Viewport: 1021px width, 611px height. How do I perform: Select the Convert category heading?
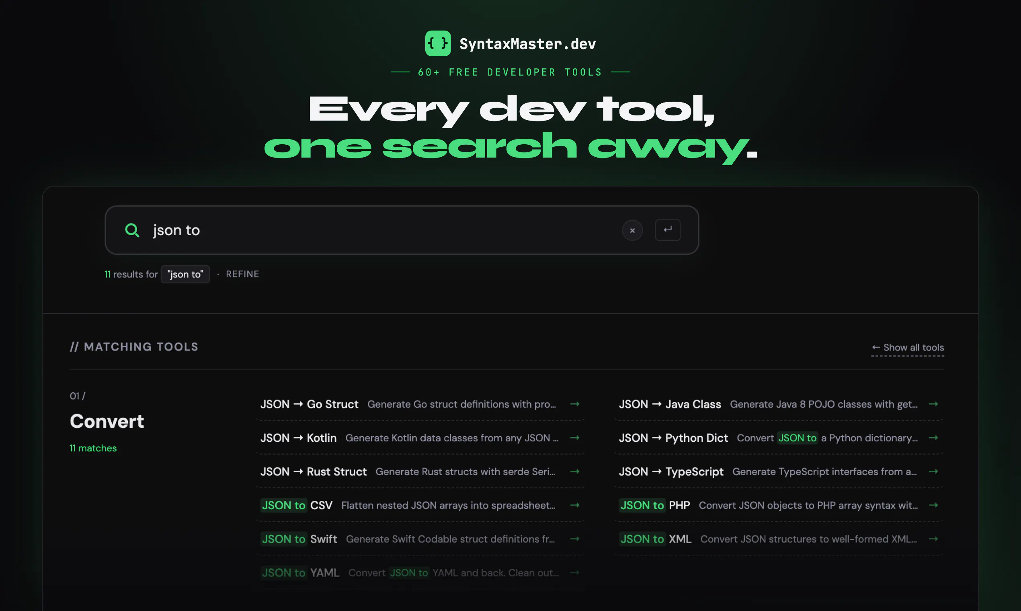(107, 421)
